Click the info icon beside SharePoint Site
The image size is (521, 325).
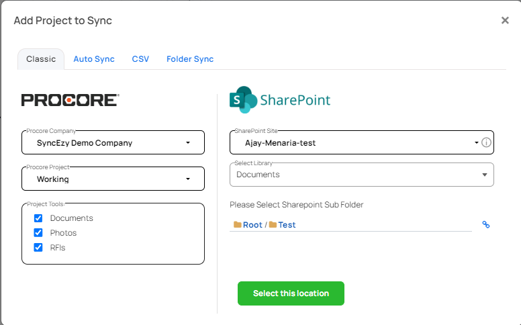(486, 142)
